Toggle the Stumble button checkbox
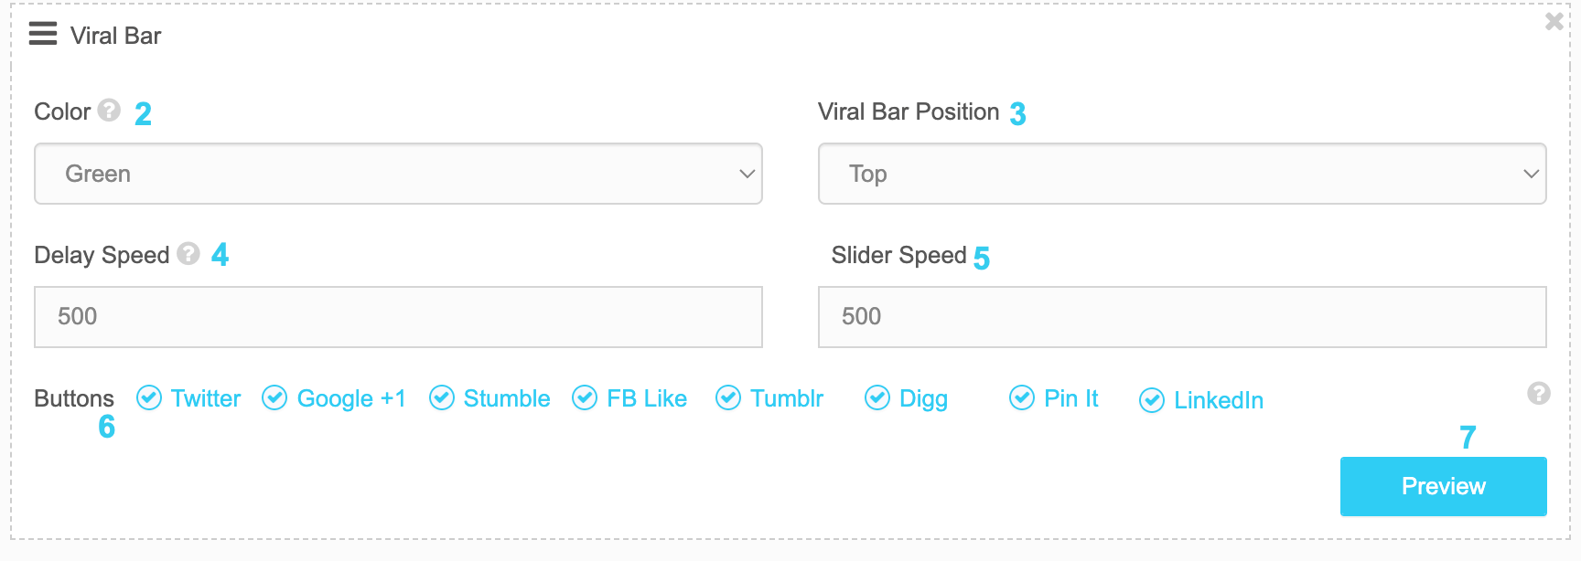1581x561 pixels. click(442, 397)
